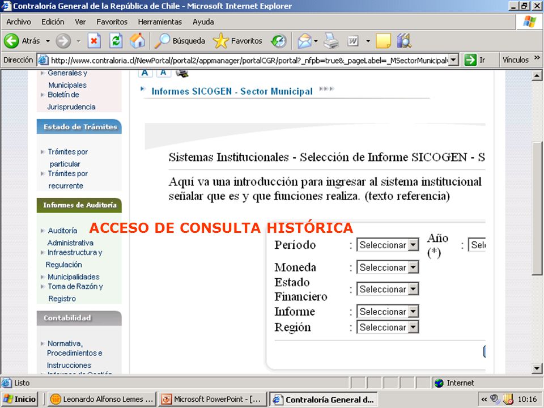Open Municipalidades sidebar link
The height and width of the screenshot is (408, 544).
(74, 277)
